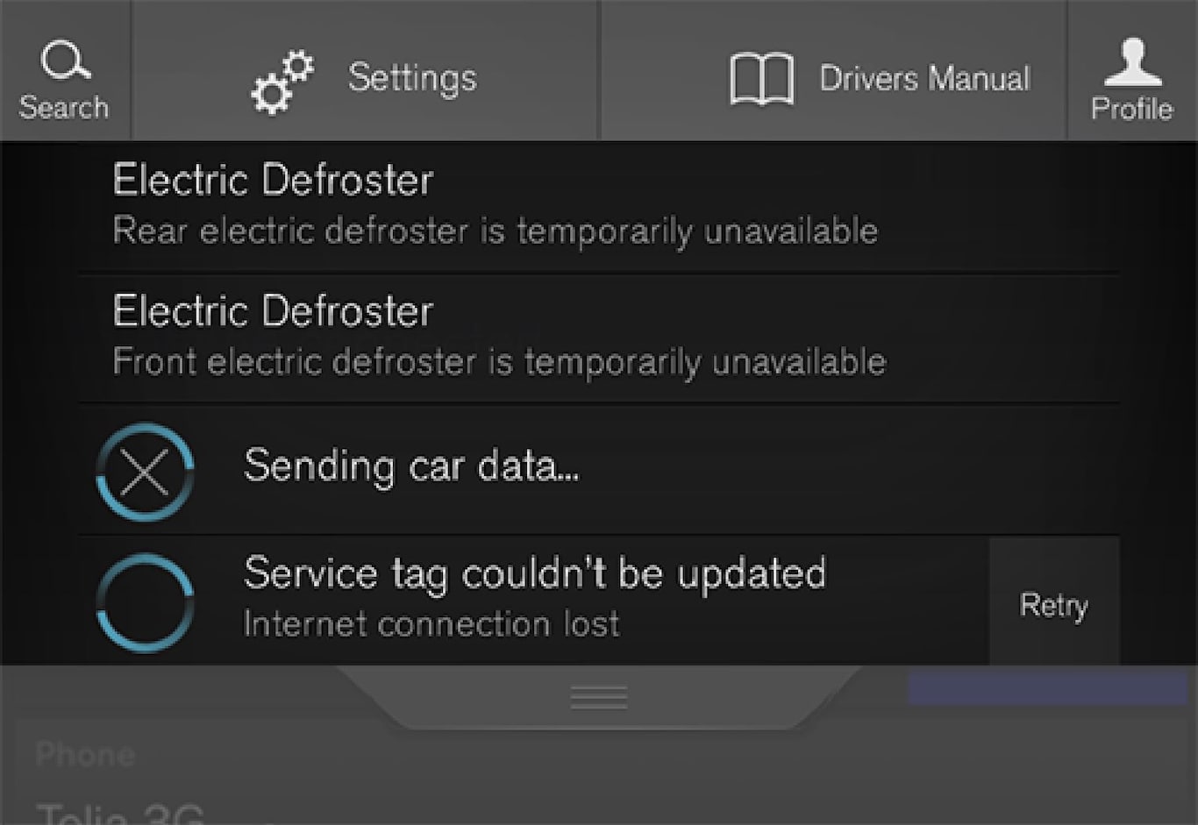The image size is (1198, 825).
Task: Tap "Service tag couldn't be updated" message
Action: click(x=534, y=574)
